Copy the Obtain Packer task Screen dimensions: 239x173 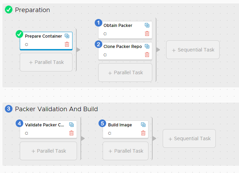(147, 25)
